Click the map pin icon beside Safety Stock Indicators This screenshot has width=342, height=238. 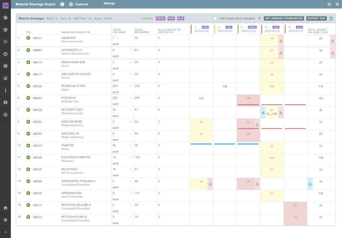[x=259, y=18]
